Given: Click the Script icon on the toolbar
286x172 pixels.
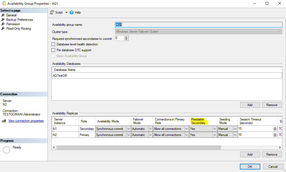Looking at the screenshot, I should pos(51,12).
